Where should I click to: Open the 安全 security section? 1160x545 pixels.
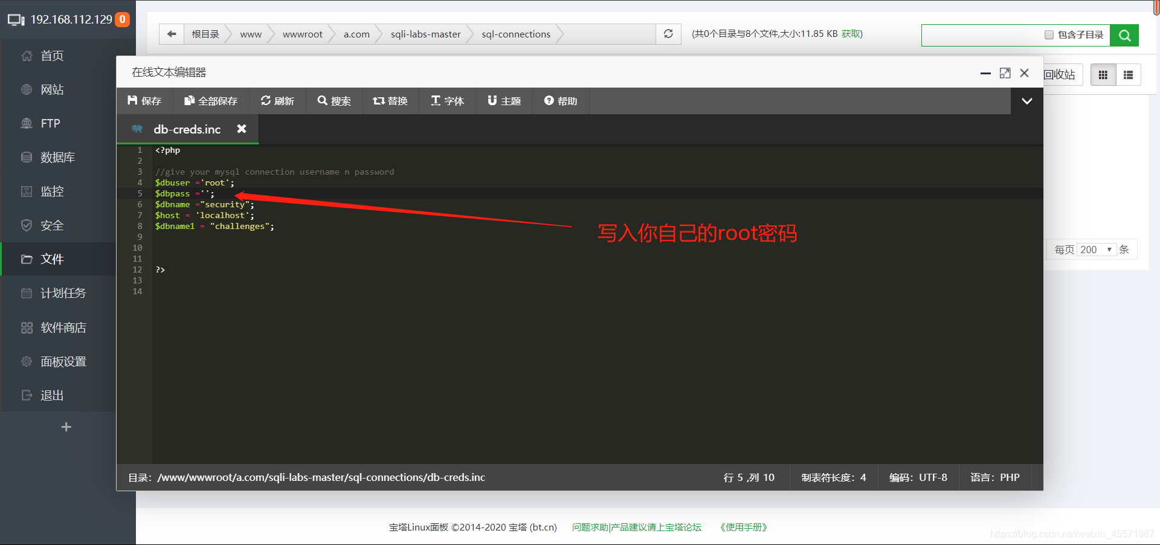tap(51, 225)
